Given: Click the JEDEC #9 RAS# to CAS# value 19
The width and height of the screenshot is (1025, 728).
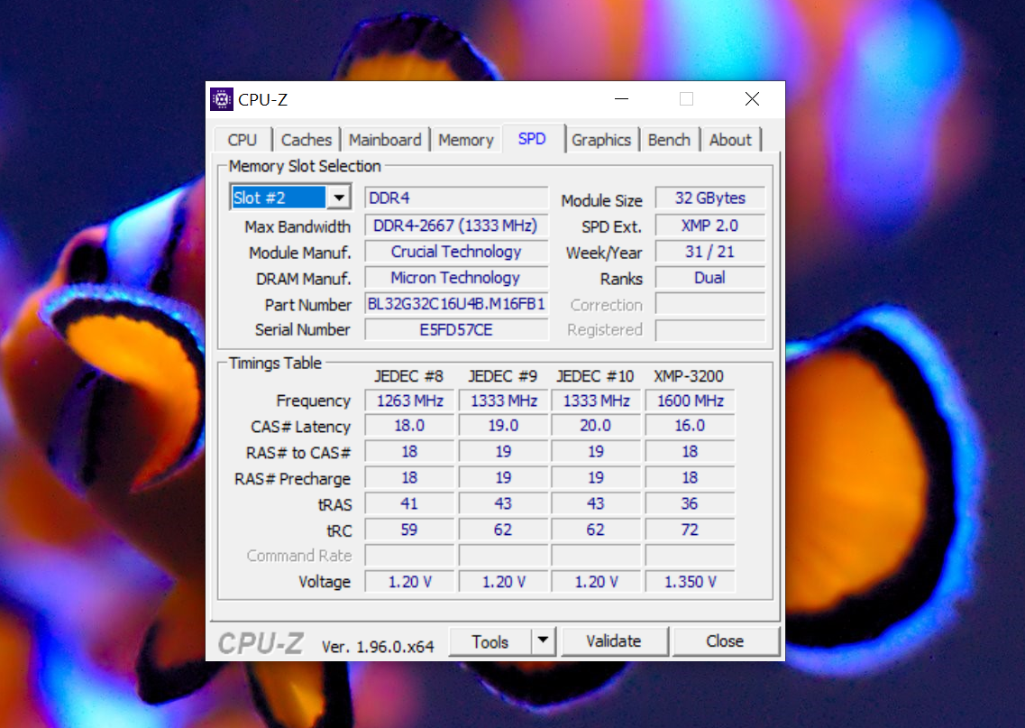Looking at the screenshot, I should pos(504,452).
